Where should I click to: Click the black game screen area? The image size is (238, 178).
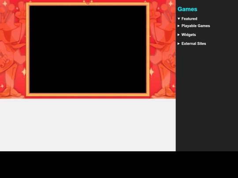(x=88, y=49)
